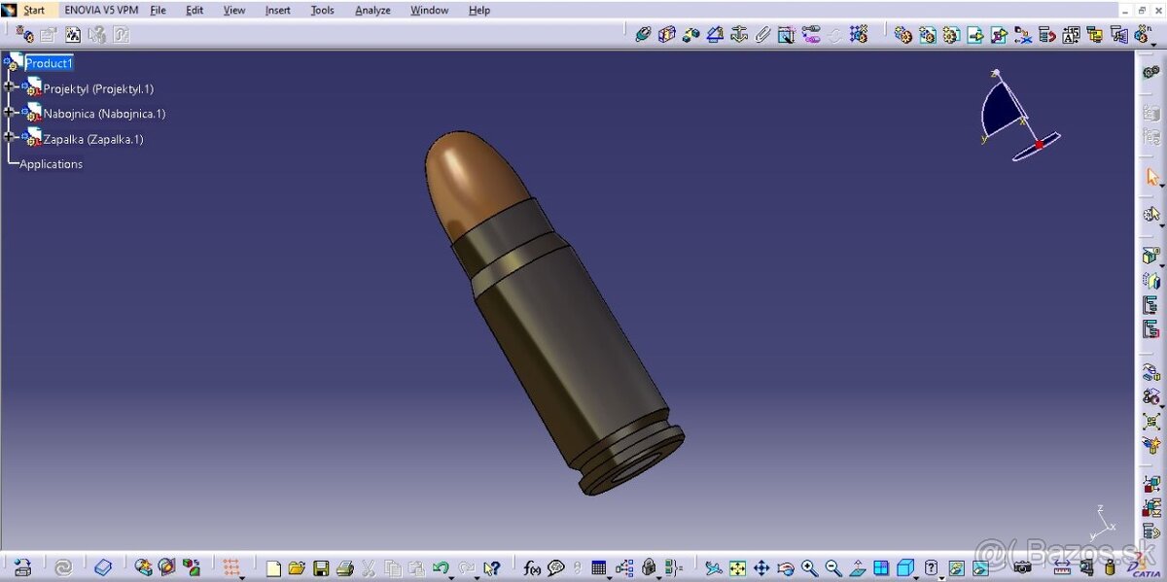Select the Zoom In tool
This screenshot has height=582, width=1167.
tap(808, 567)
